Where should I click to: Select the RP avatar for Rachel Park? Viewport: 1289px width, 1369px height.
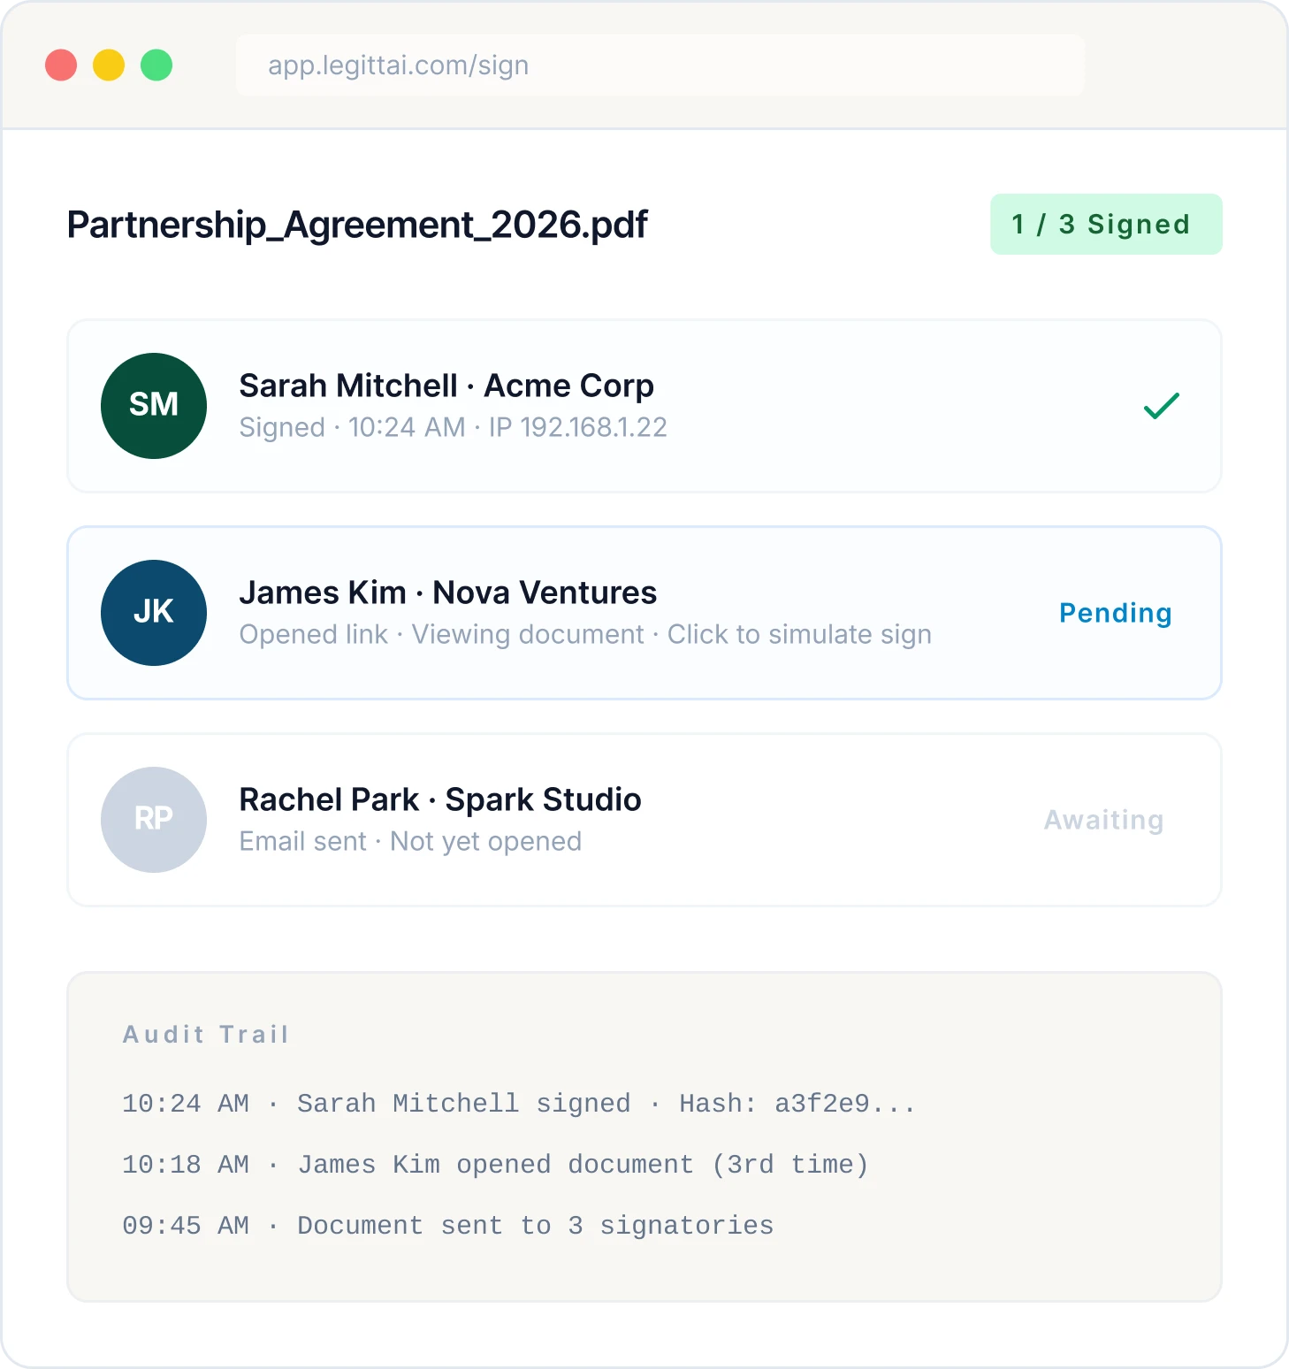[154, 819]
